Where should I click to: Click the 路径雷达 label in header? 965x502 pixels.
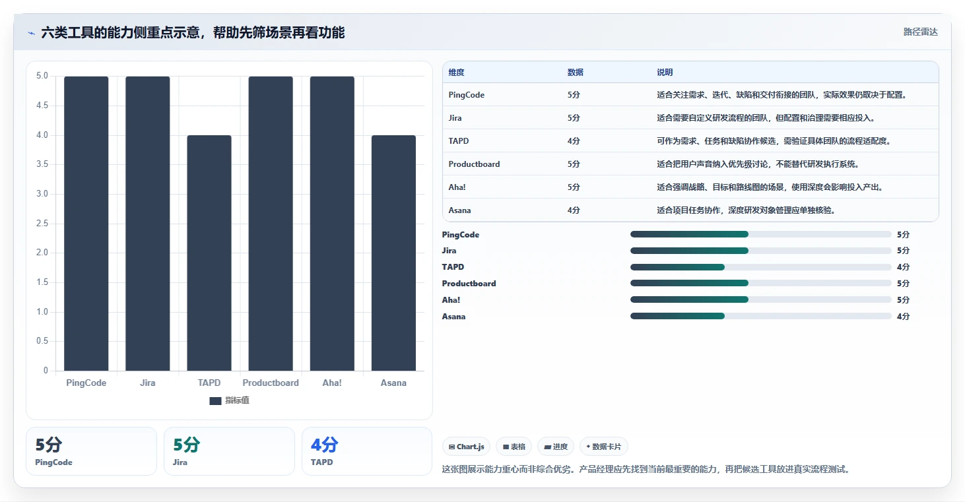tap(920, 32)
